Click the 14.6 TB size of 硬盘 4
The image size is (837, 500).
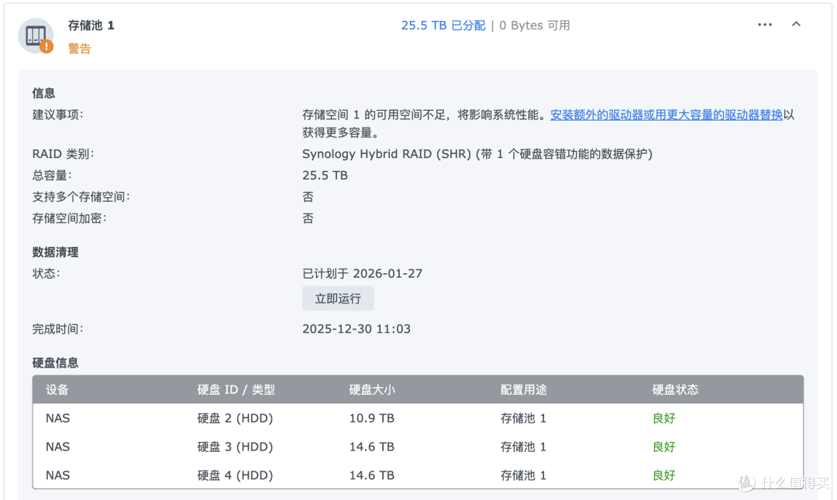point(371,475)
